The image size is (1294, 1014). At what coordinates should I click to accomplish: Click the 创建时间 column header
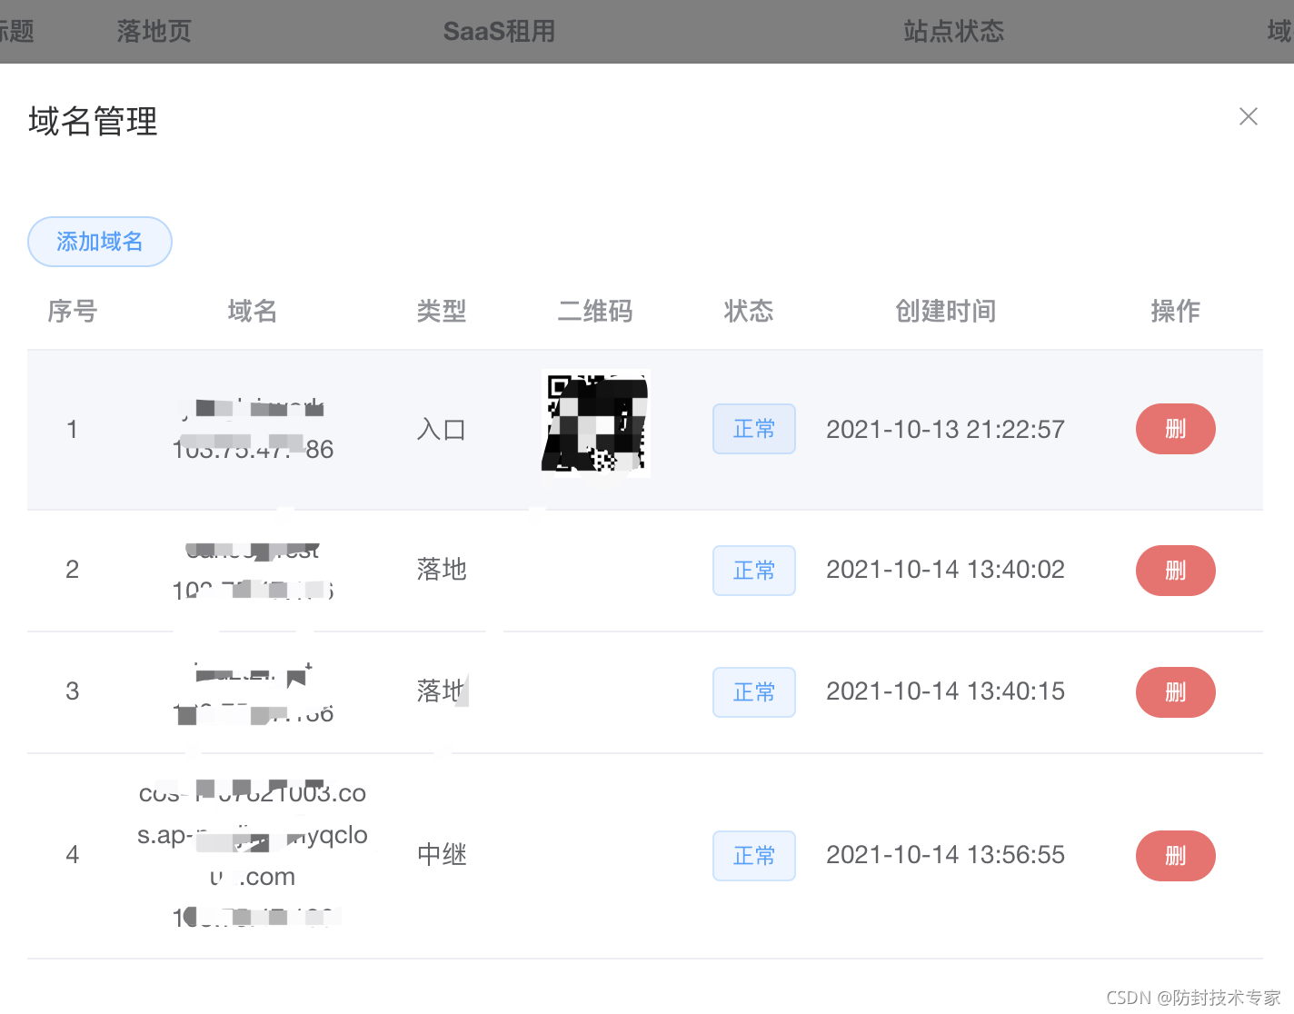point(945,311)
